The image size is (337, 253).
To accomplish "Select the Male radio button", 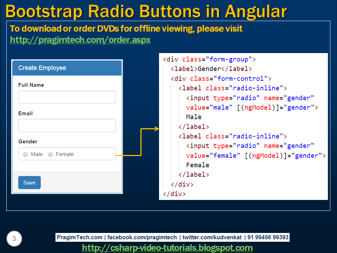I will pos(25,154).
